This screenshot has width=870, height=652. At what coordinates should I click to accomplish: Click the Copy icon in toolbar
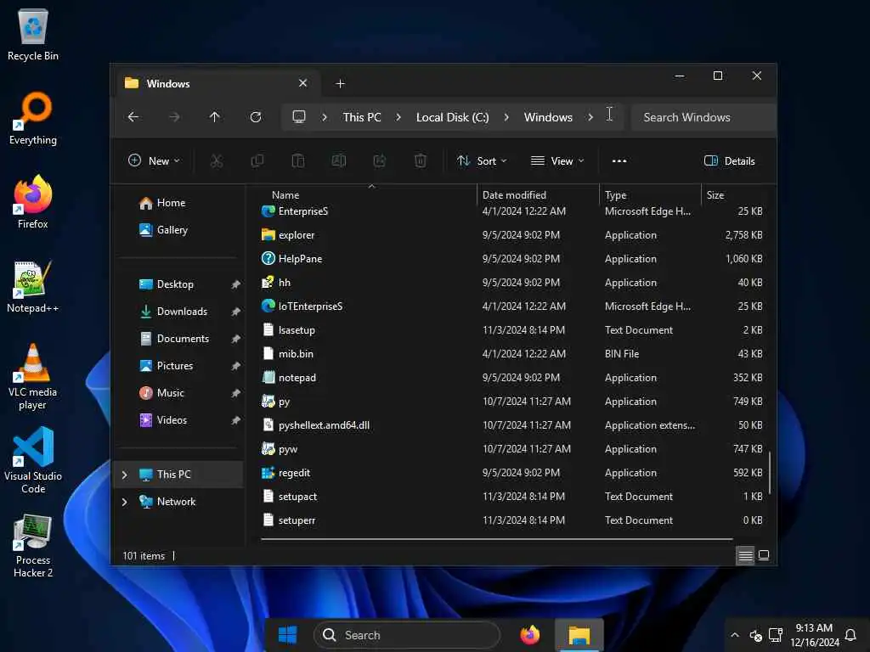coord(257,160)
